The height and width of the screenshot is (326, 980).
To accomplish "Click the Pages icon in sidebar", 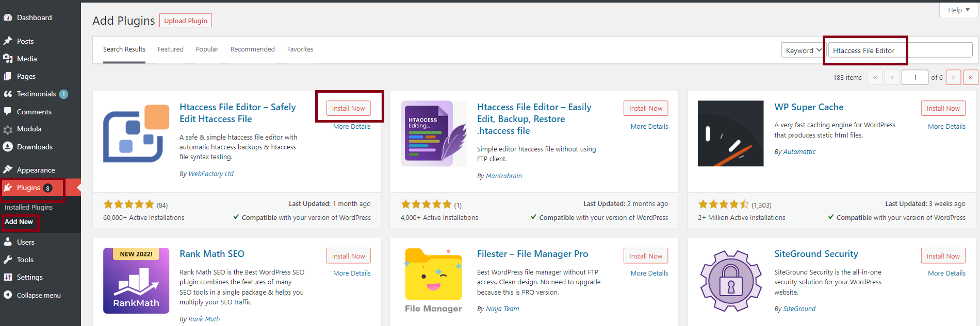I will (8, 76).
